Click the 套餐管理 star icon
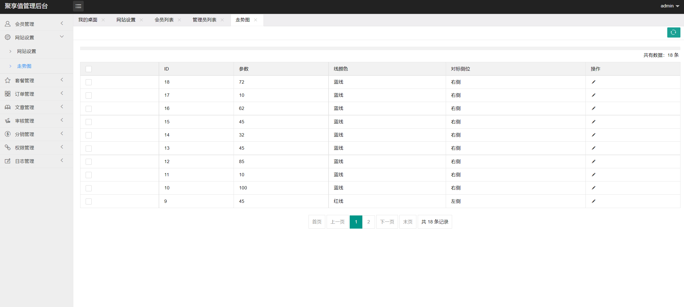This screenshot has width=684, height=307. (x=8, y=80)
